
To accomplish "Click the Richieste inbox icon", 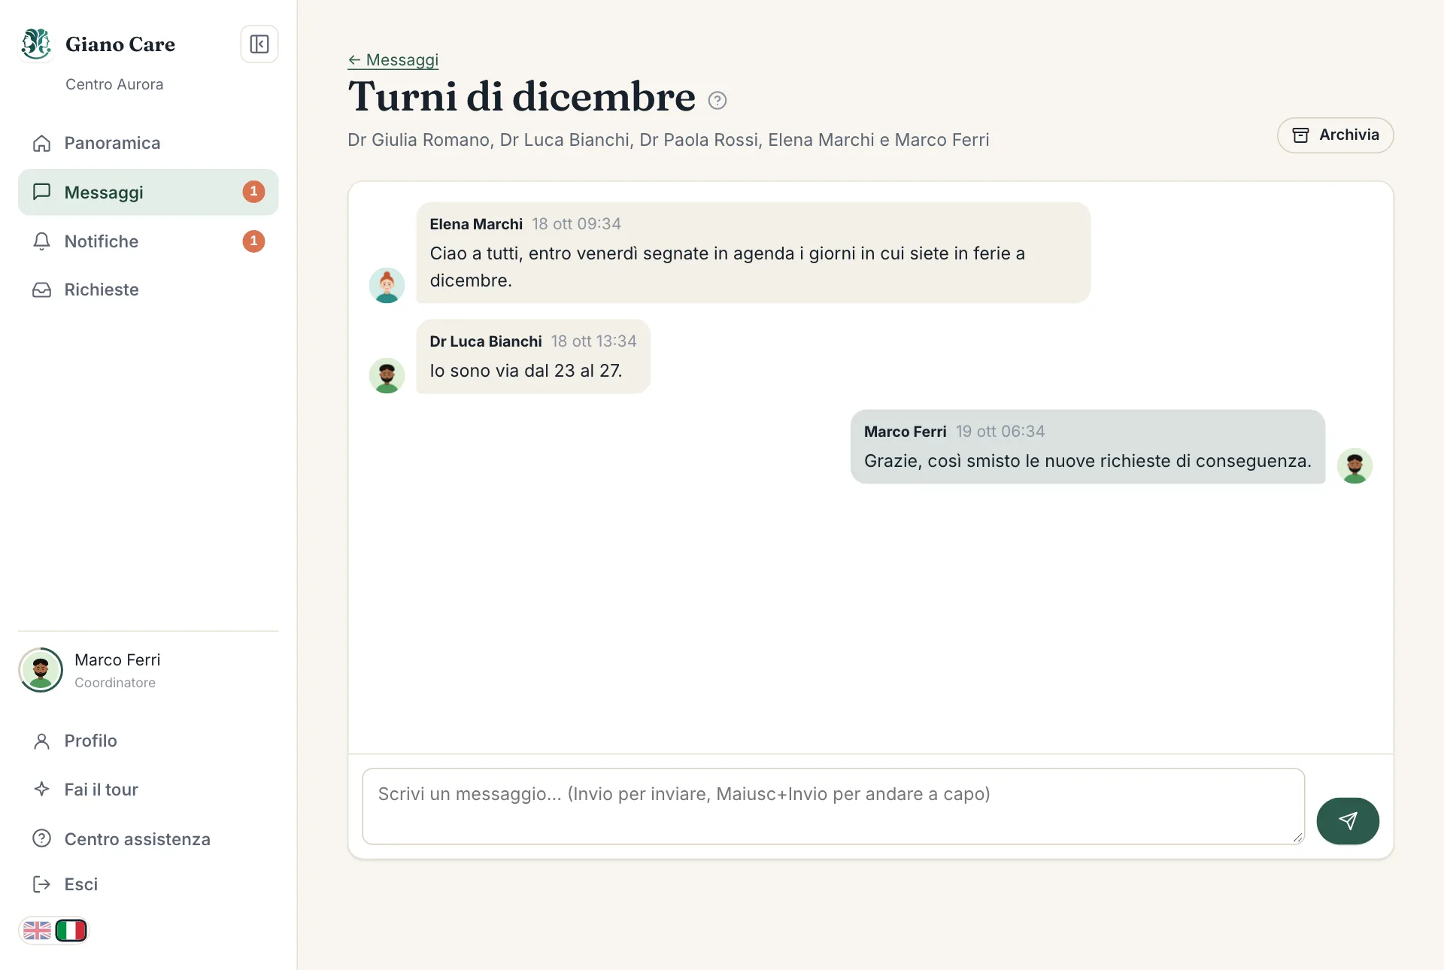I will (42, 289).
